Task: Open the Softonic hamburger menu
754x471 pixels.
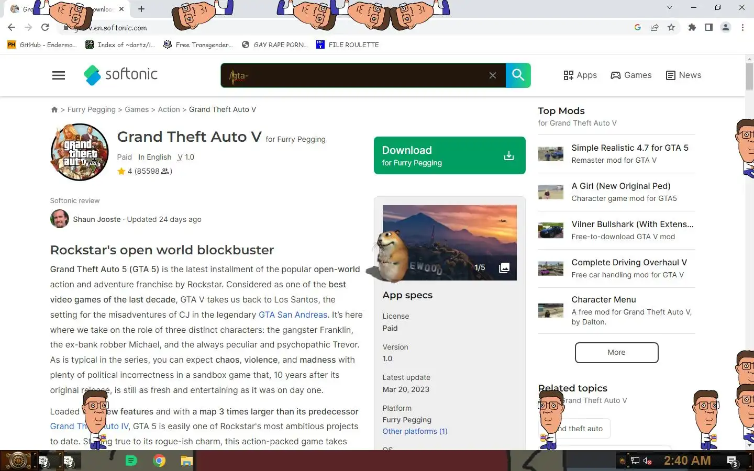Action: tap(59, 75)
